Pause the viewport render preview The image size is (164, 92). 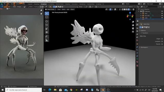coord(134,9)
